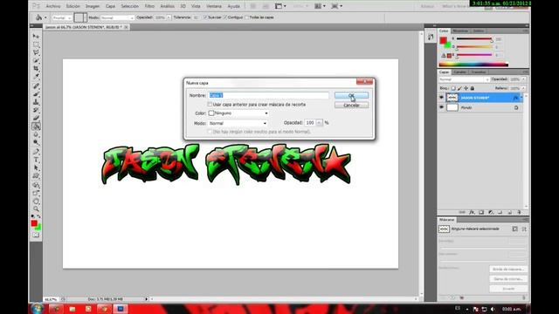Toggle Quick Mask mode icon
559x314 pixels.
[36, 235]
